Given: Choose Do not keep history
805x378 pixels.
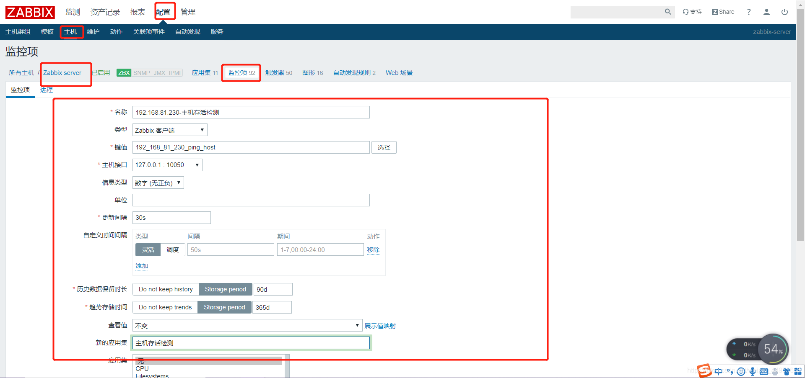Looking at the screenshot, I should 166,289.
